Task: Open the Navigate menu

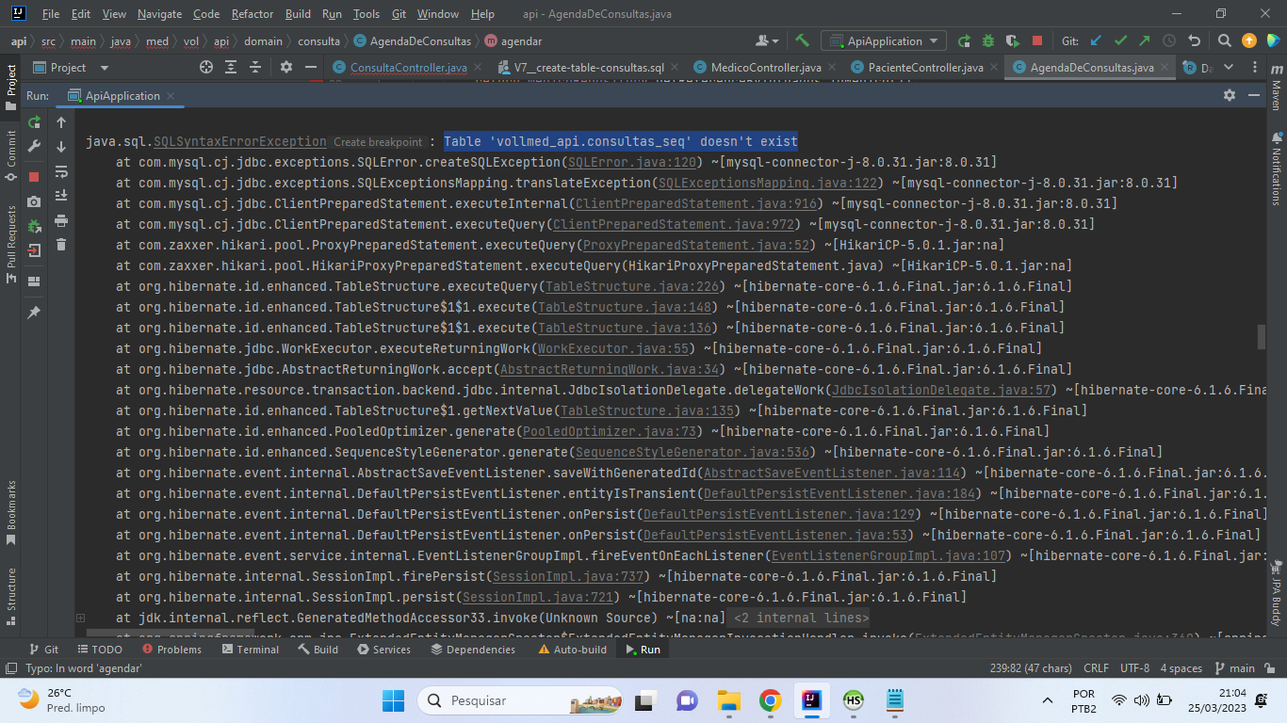Action: (x=160, y=14)
